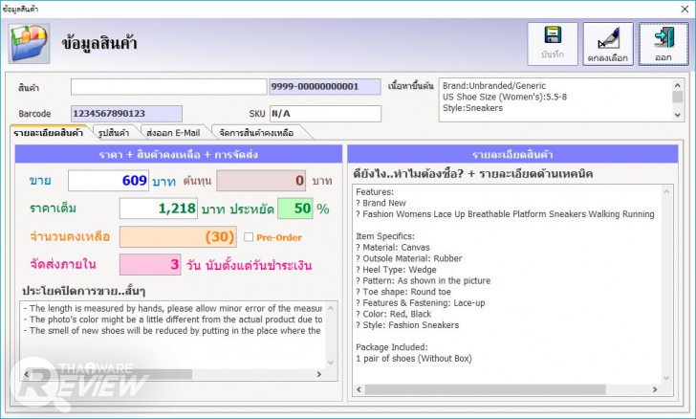Click the empty สินค้า name field

click(x=168, y=87)
